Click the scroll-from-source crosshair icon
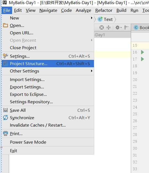The width and height of the screenshot is (149, 173). (x=102, y=27)
